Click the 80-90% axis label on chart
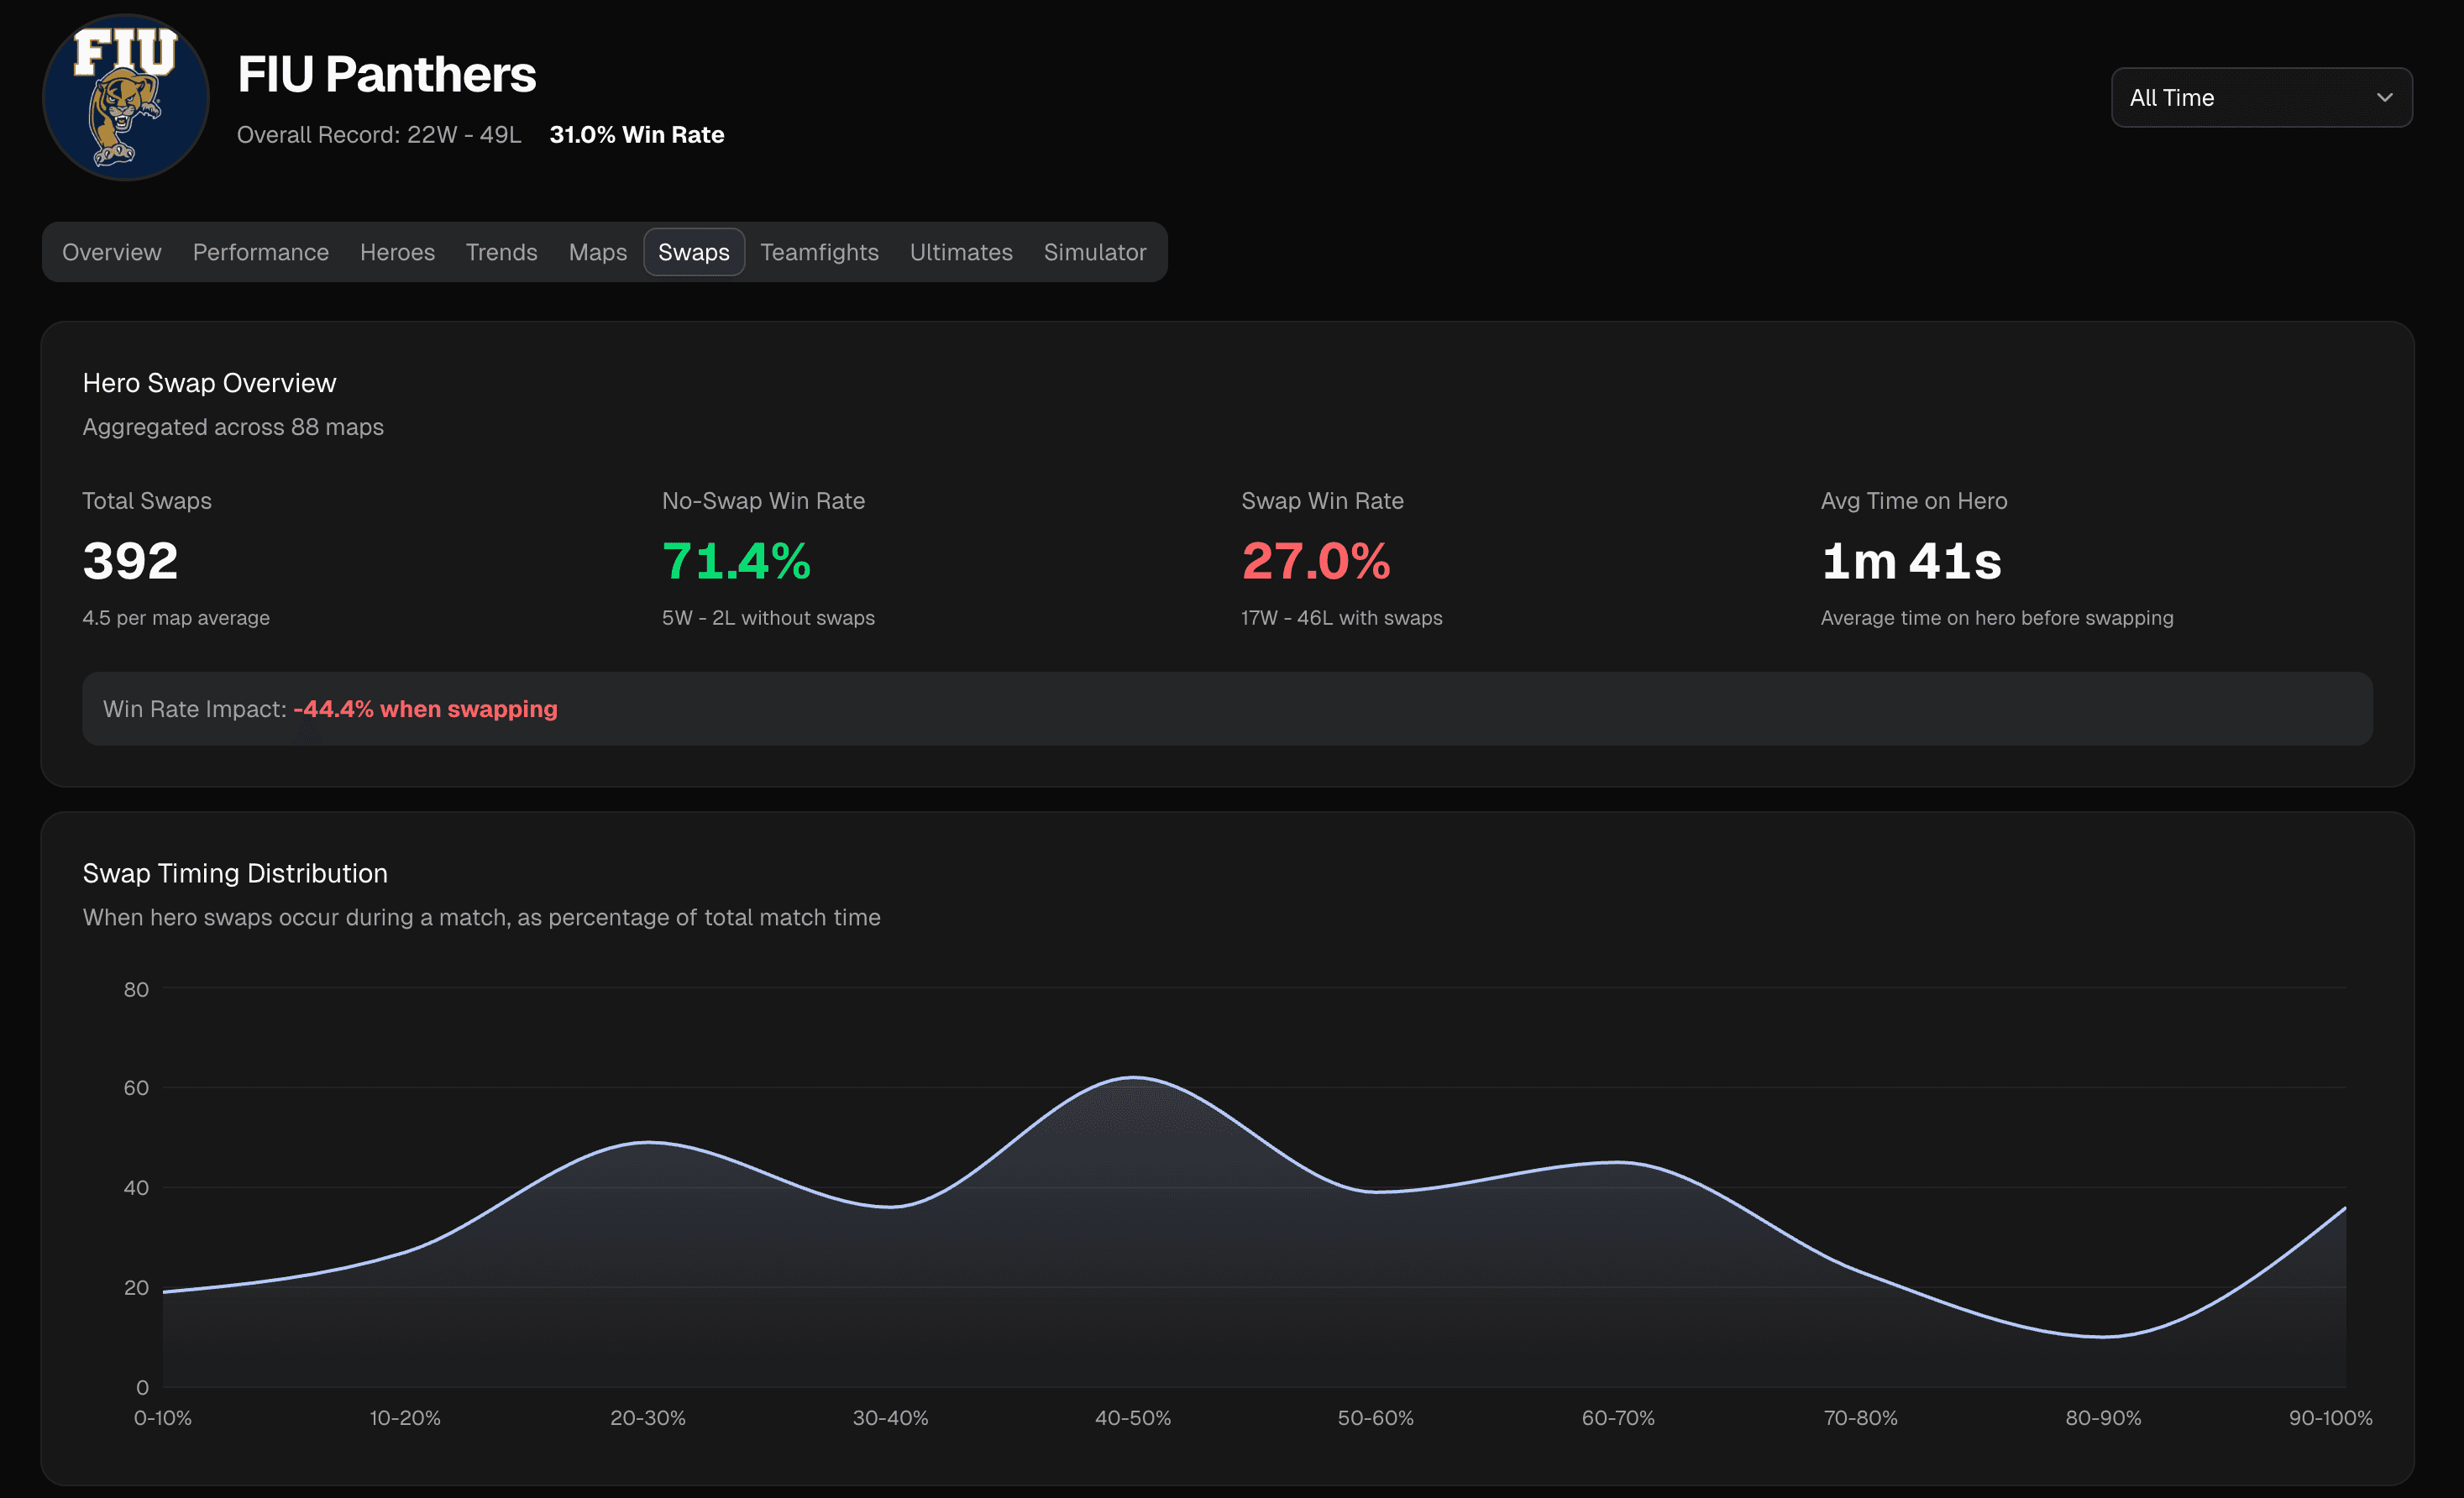 [2102, 1418]
